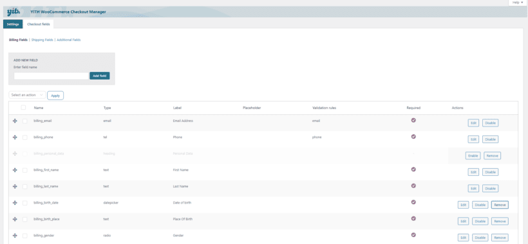Open the Billing Fields section
This screenshot has width=528, height=244.
pos(18,40)
